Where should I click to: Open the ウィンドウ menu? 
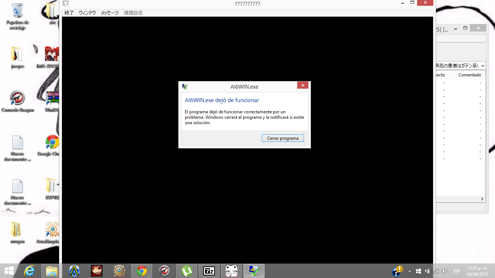(87, 13)
